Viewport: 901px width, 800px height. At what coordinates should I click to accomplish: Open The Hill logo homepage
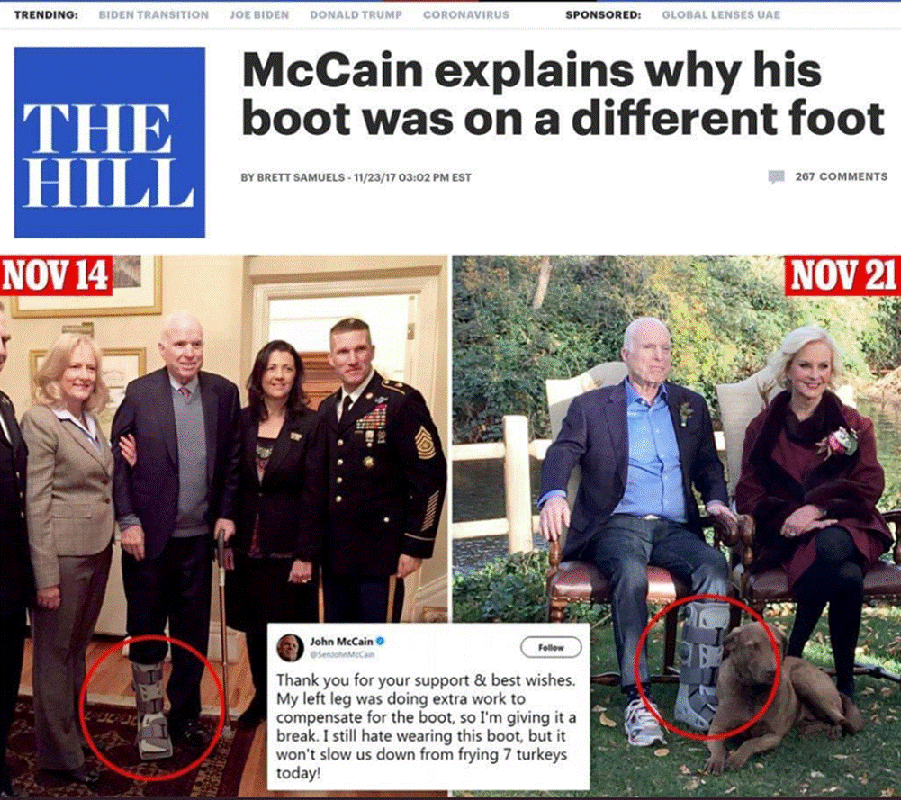coord(109,142)
